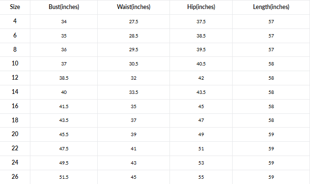Click the waist value 27.5 cell
The width and height of the screenshot is (310, 184).
pyautogui.click(x=134, y=21)
